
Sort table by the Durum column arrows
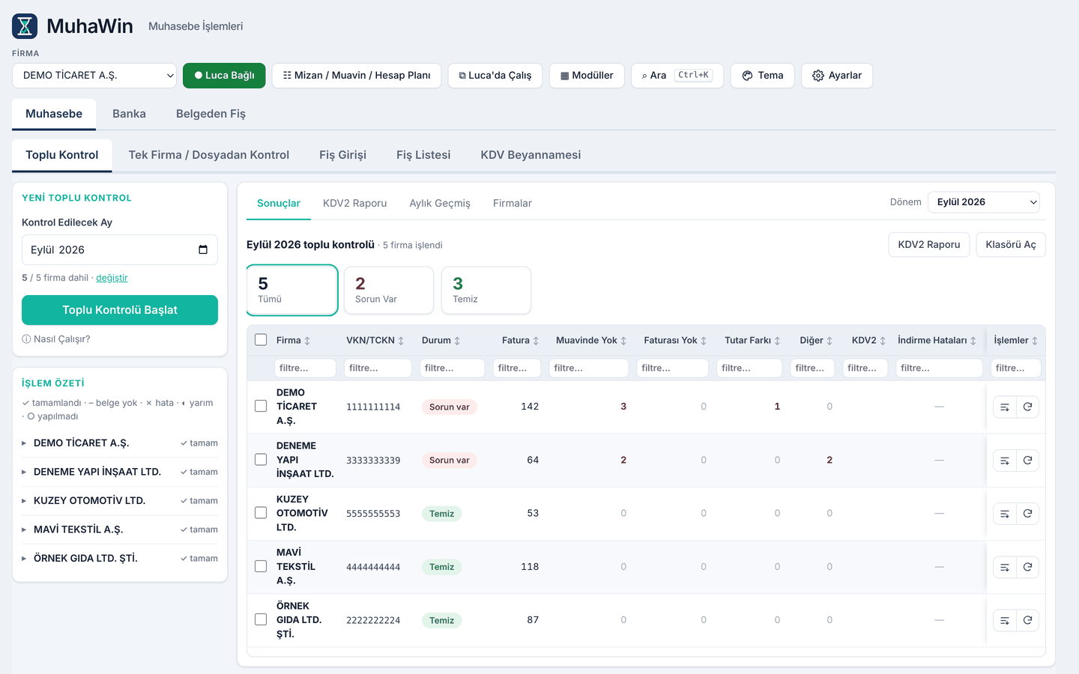point(457,341)
